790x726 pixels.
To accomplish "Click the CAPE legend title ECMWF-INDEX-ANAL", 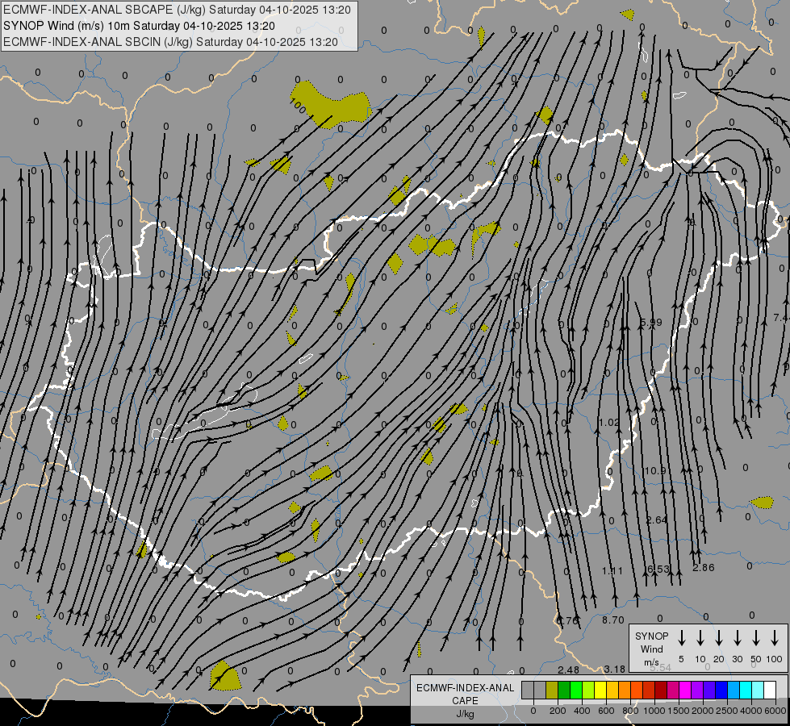I will [465, 688].
